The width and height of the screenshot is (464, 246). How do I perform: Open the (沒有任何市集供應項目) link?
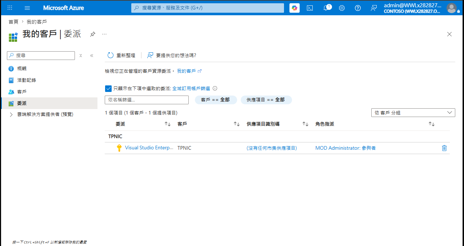[272, 148]
